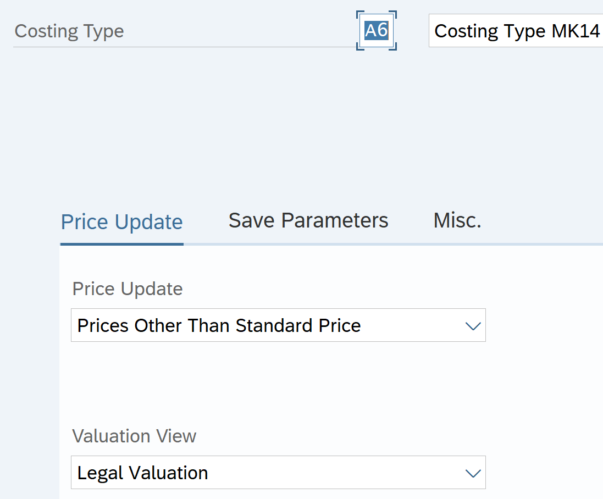This screenshot has height=499, width=603.
Task: Select the Price Update tab
Action: coord(121,222)
